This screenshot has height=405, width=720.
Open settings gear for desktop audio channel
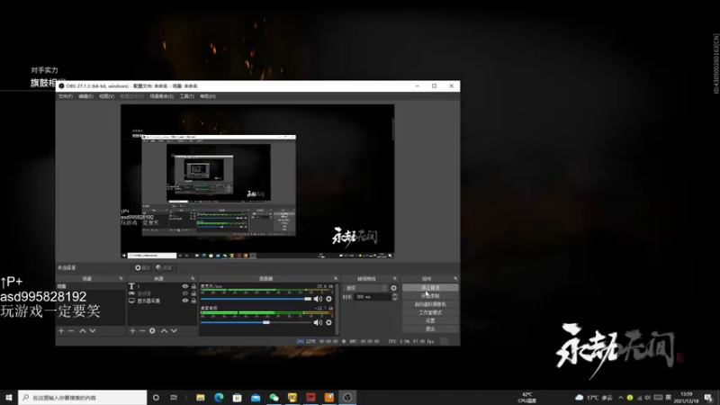pyautogui.click(x=328, y=323)
